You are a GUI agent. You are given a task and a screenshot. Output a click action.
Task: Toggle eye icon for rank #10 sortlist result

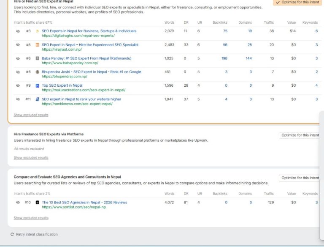(x=18, y=203)
